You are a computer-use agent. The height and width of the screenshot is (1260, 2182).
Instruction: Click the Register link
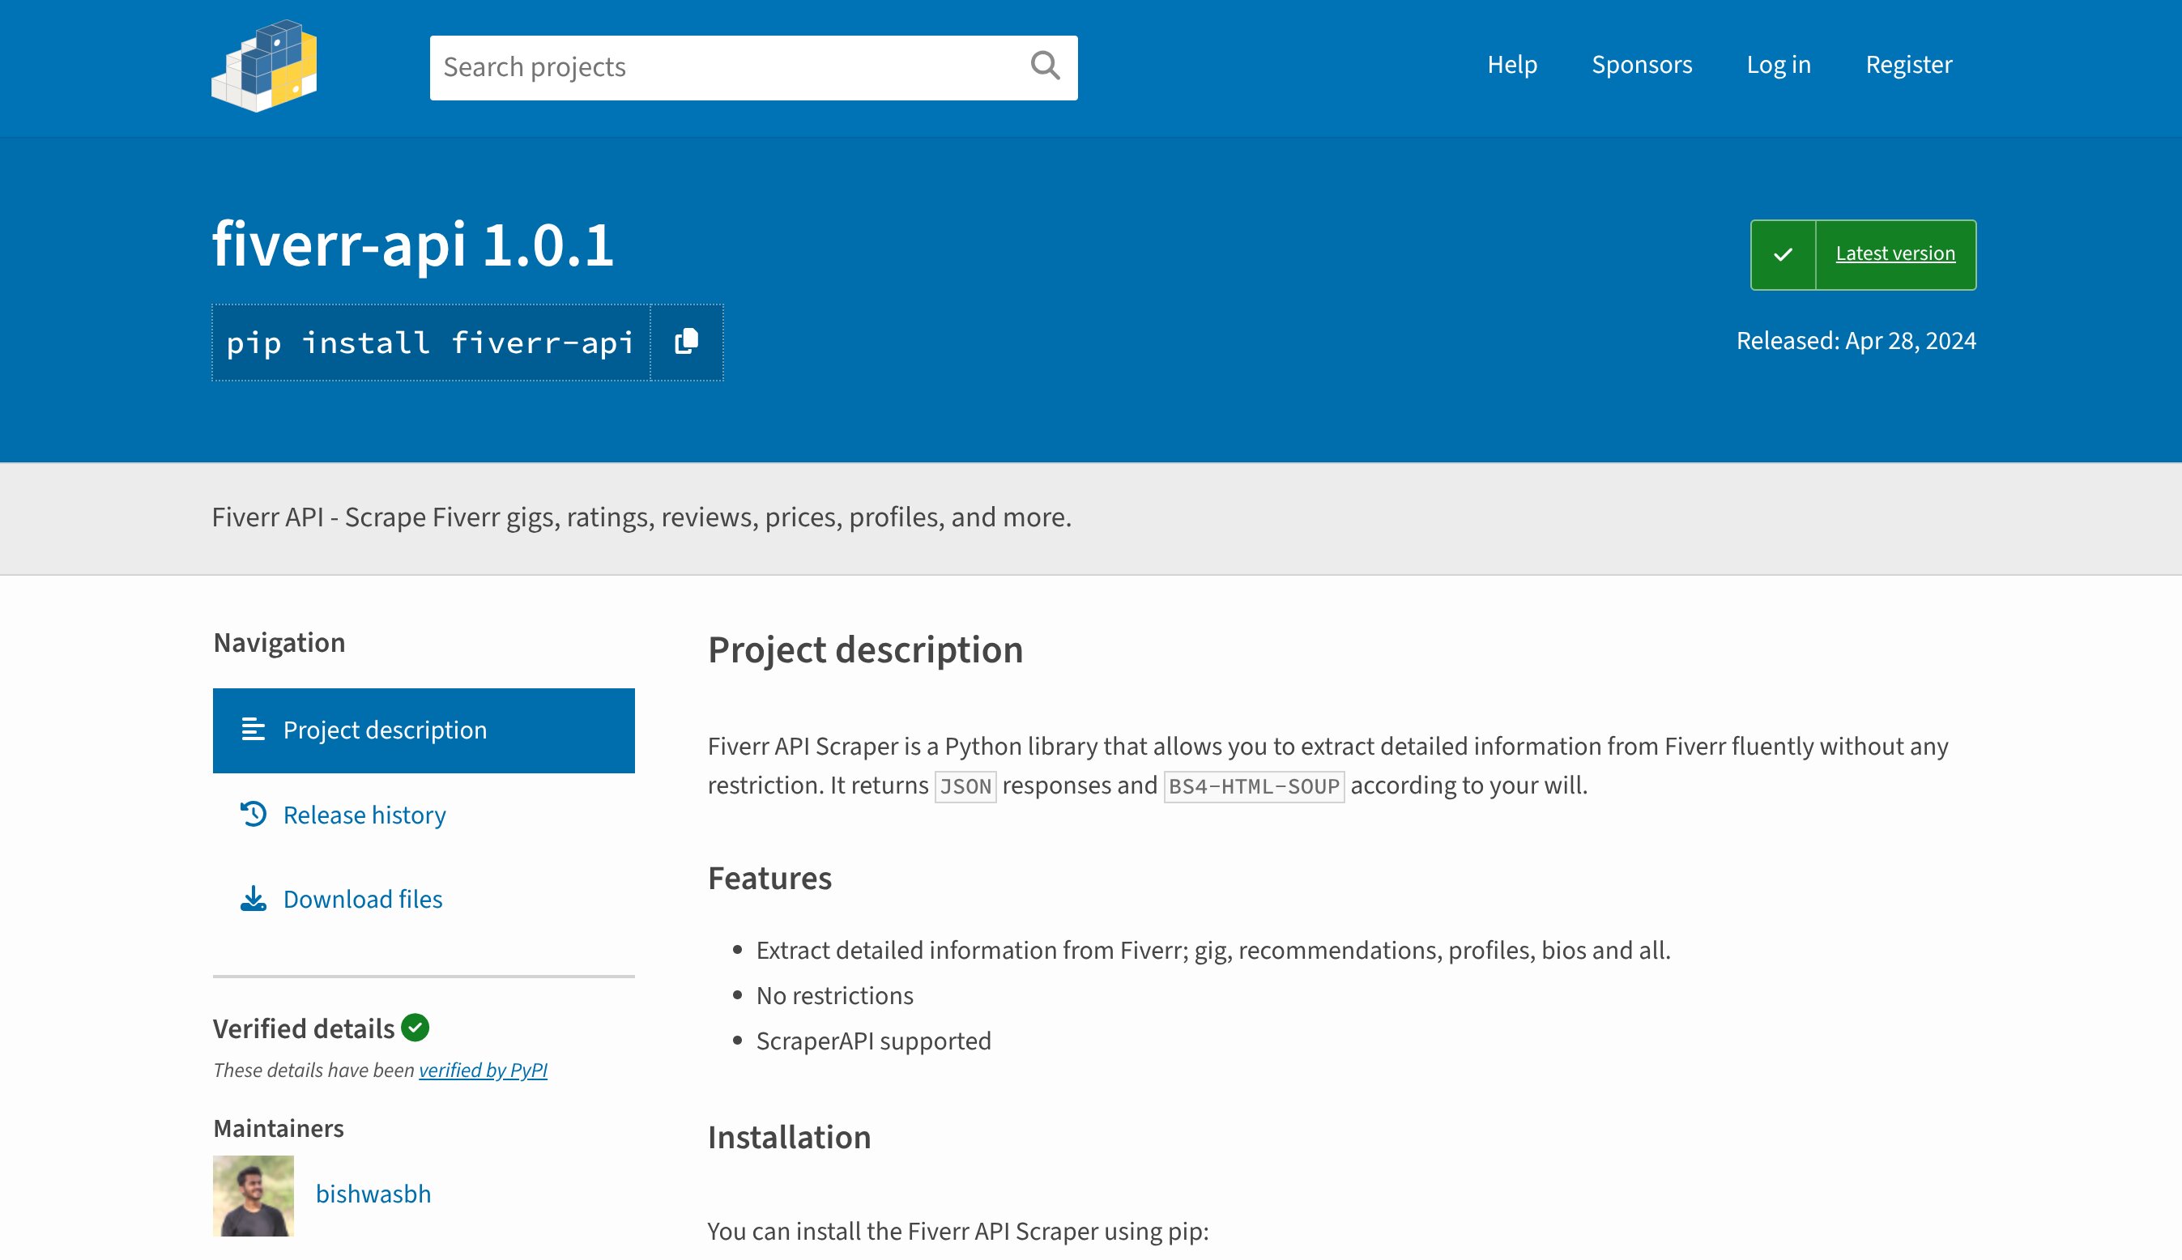[1908, 64]
